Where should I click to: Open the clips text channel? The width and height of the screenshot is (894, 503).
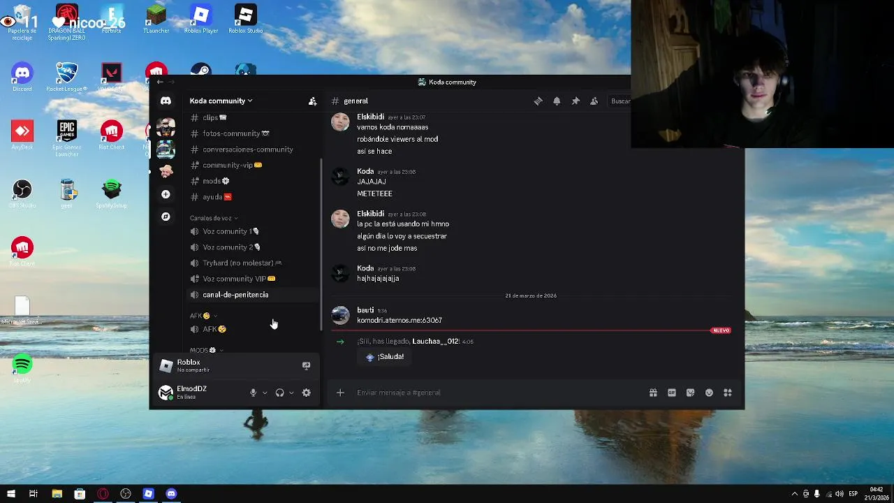coord(253,117)
